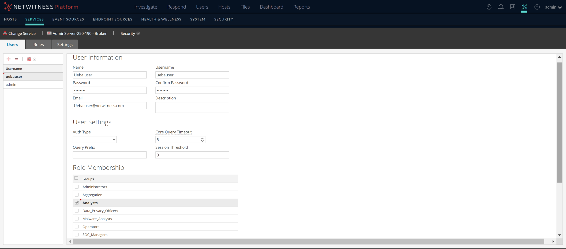Open the Investigate menu
Image resolution: width=566 pixels, height=249 pixels.
tap(146, 7)
